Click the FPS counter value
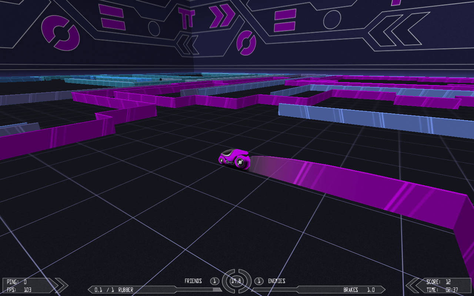Image resolution: width=474 pixels, height=296 pixels. click(28, 290)
